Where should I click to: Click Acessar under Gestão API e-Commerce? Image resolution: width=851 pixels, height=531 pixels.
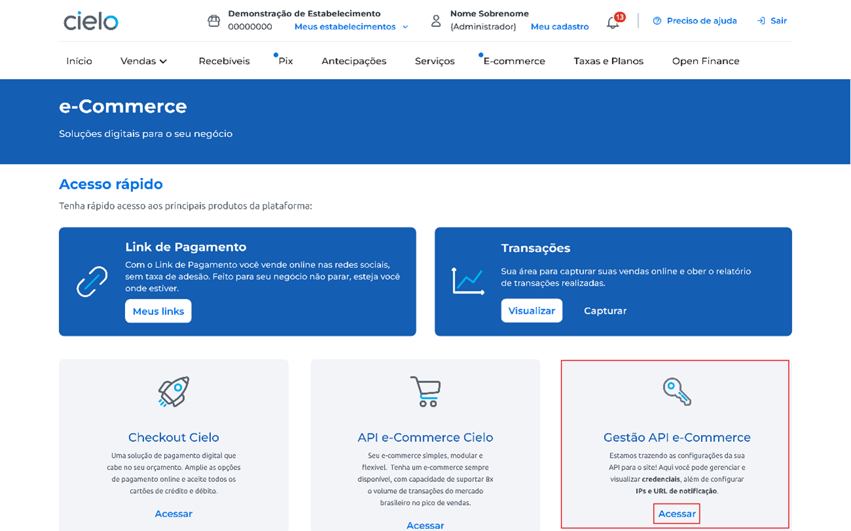pyautogui.click(x=677, y=514)
